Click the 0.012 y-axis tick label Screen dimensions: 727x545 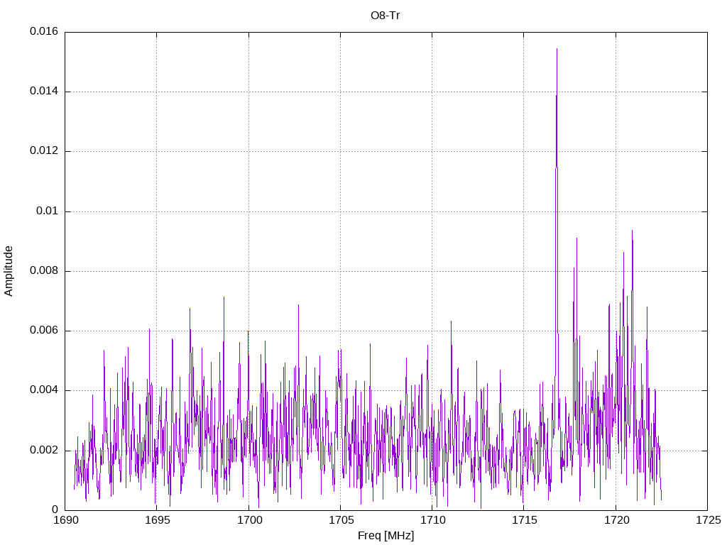(x=44, y=151)
